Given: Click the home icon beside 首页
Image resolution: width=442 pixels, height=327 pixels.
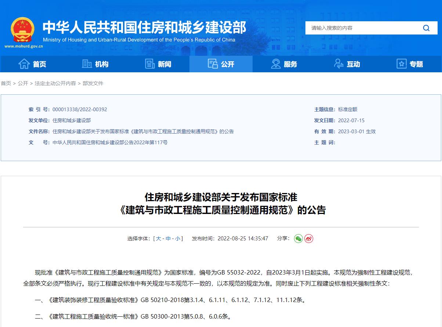Looking at the screenshot, I should point(24,64).
